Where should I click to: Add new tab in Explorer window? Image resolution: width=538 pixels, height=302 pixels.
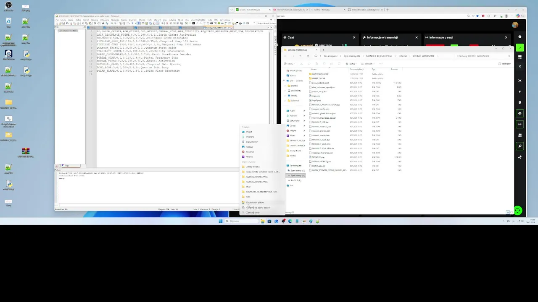click(x=324, y=50)
